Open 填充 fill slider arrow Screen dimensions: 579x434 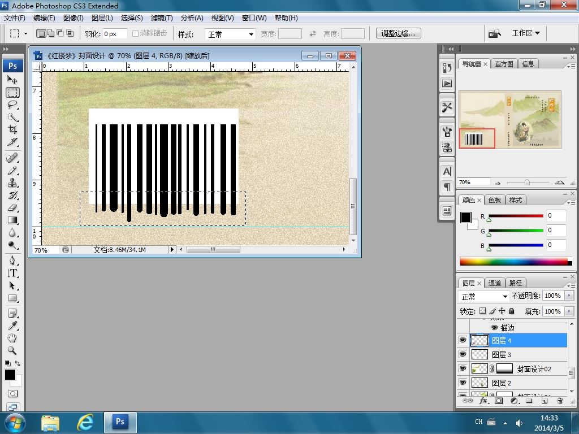click(x=569, y=311)
